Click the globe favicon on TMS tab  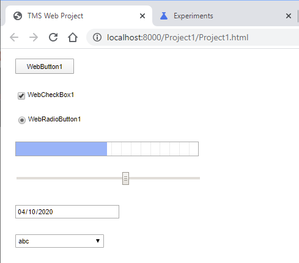[x=18, y=16]
